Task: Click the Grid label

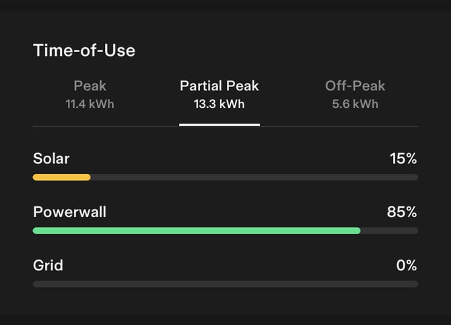Action: click(48, 265)
